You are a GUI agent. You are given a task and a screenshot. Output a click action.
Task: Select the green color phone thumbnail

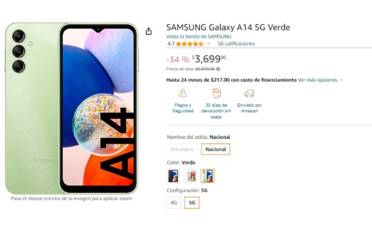(208, 176)
